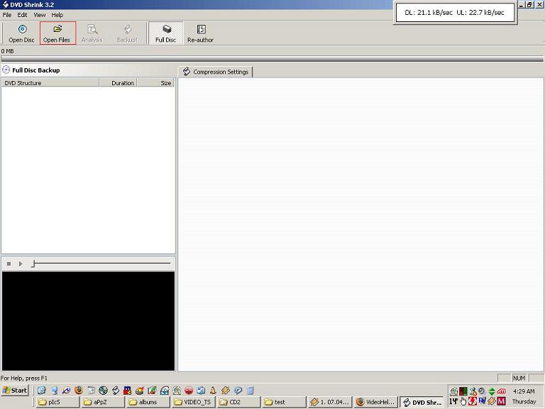This screenshot has width=545, height=409.
Task: Click the Duration column header
Action: point(119,83)
